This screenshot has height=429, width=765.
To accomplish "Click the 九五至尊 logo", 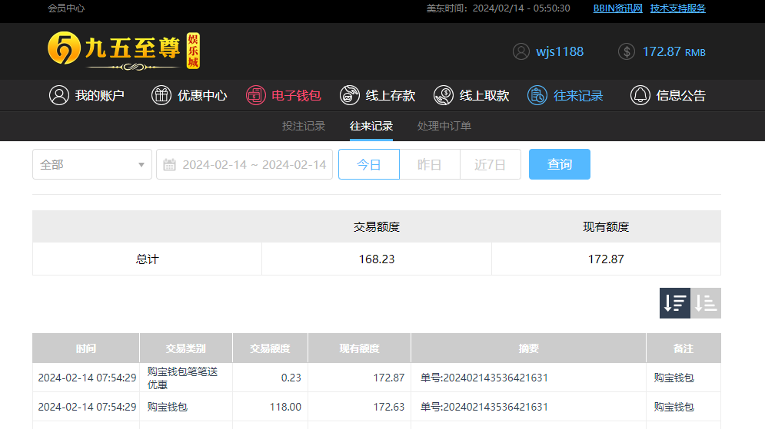I will 124,51.
